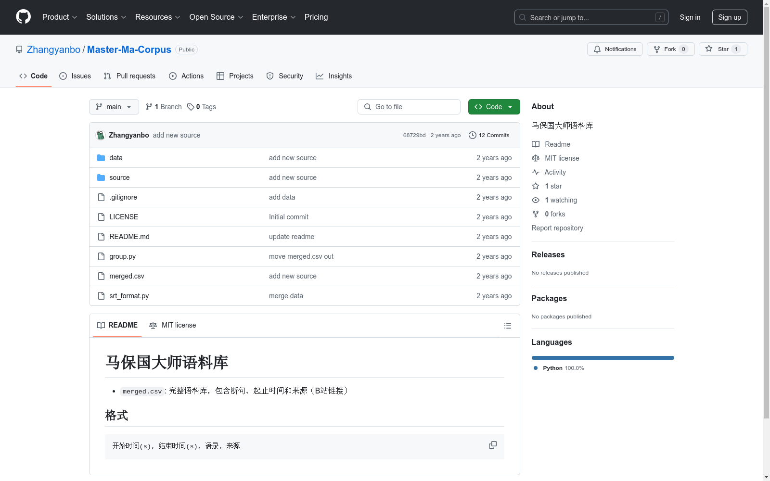Screen dimensions: 770x481
Task: Open the source folder
Action: tap(119, 177)
